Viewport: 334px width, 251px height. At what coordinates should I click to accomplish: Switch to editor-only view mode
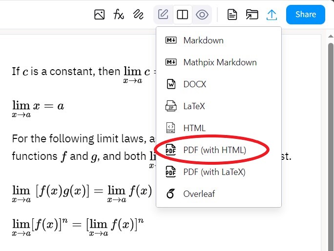click(163, 15)
